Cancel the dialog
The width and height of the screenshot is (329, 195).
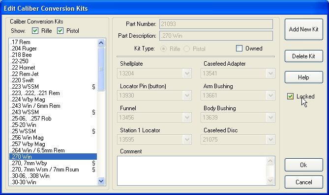point(303,182)
